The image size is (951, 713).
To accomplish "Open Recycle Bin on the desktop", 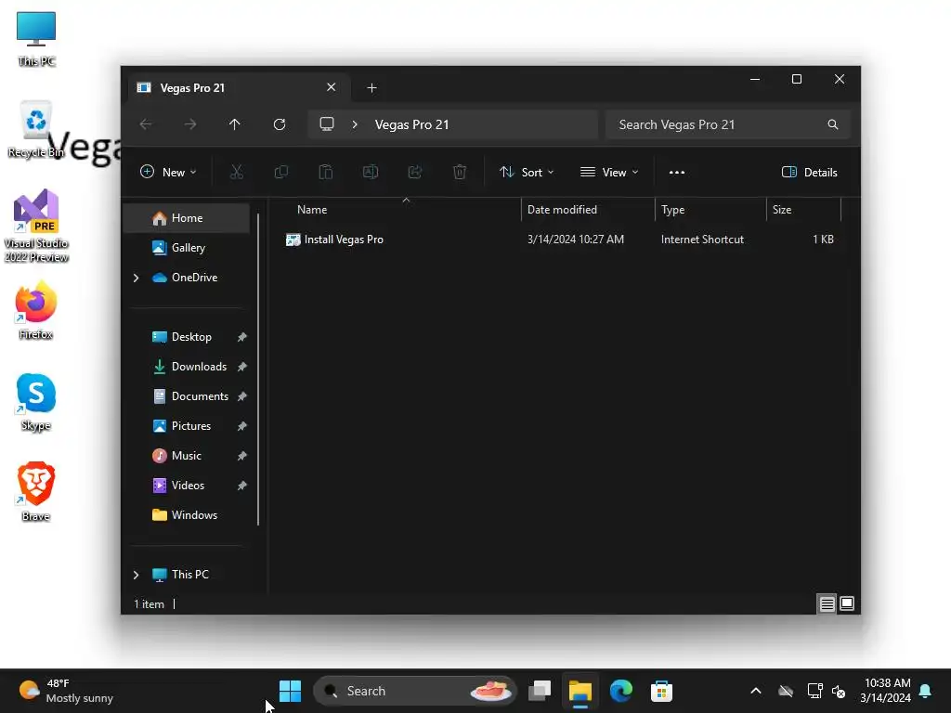I will point(36,130).
